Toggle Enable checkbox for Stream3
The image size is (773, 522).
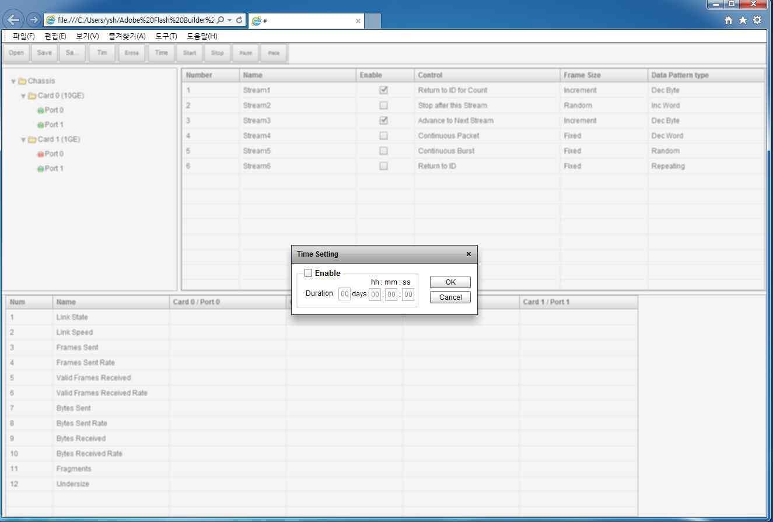pos(383,121)
